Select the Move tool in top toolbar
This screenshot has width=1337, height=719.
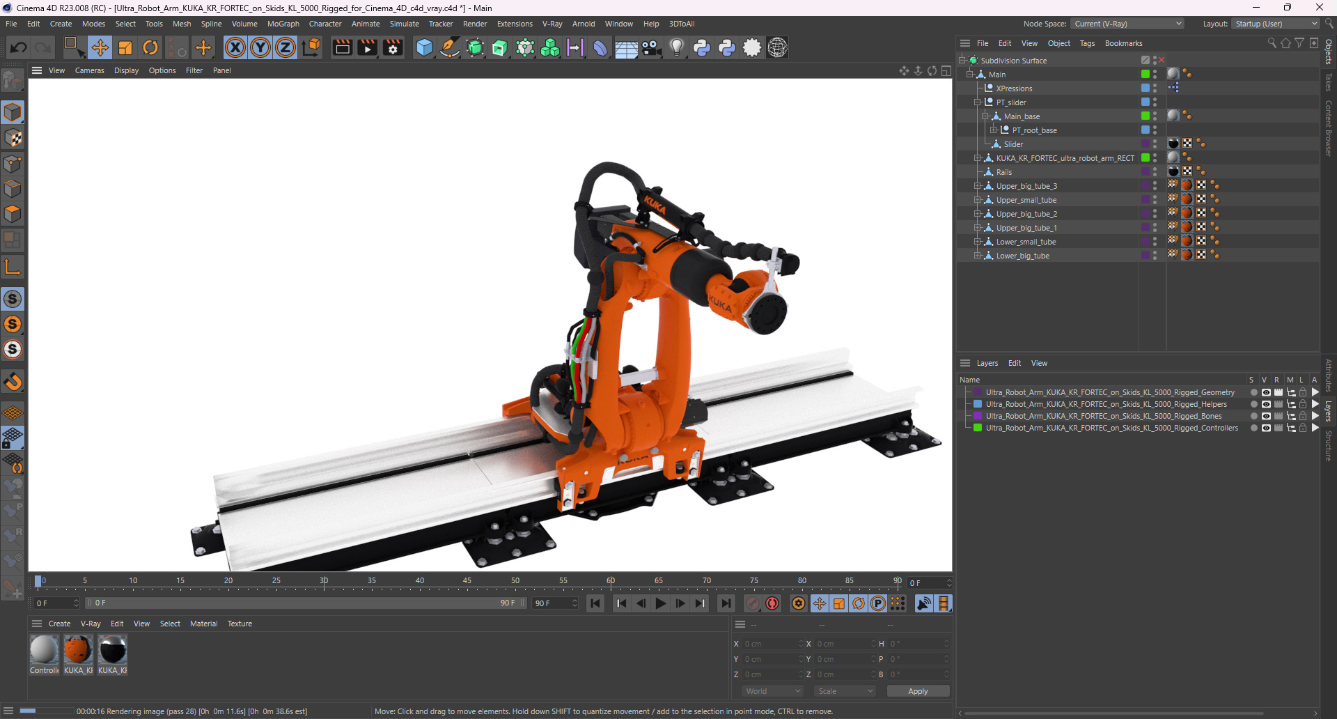(100, 47)
